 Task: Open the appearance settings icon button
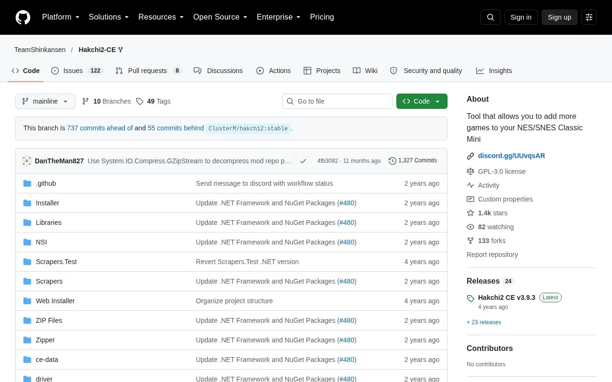coord(589,17)
